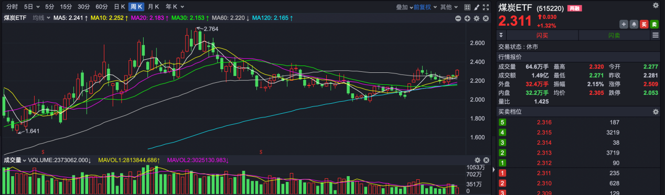The width and height of the screenshot is (665, 195).
Task: Zoom in chart with plus icon
Action: coord(467,18)
